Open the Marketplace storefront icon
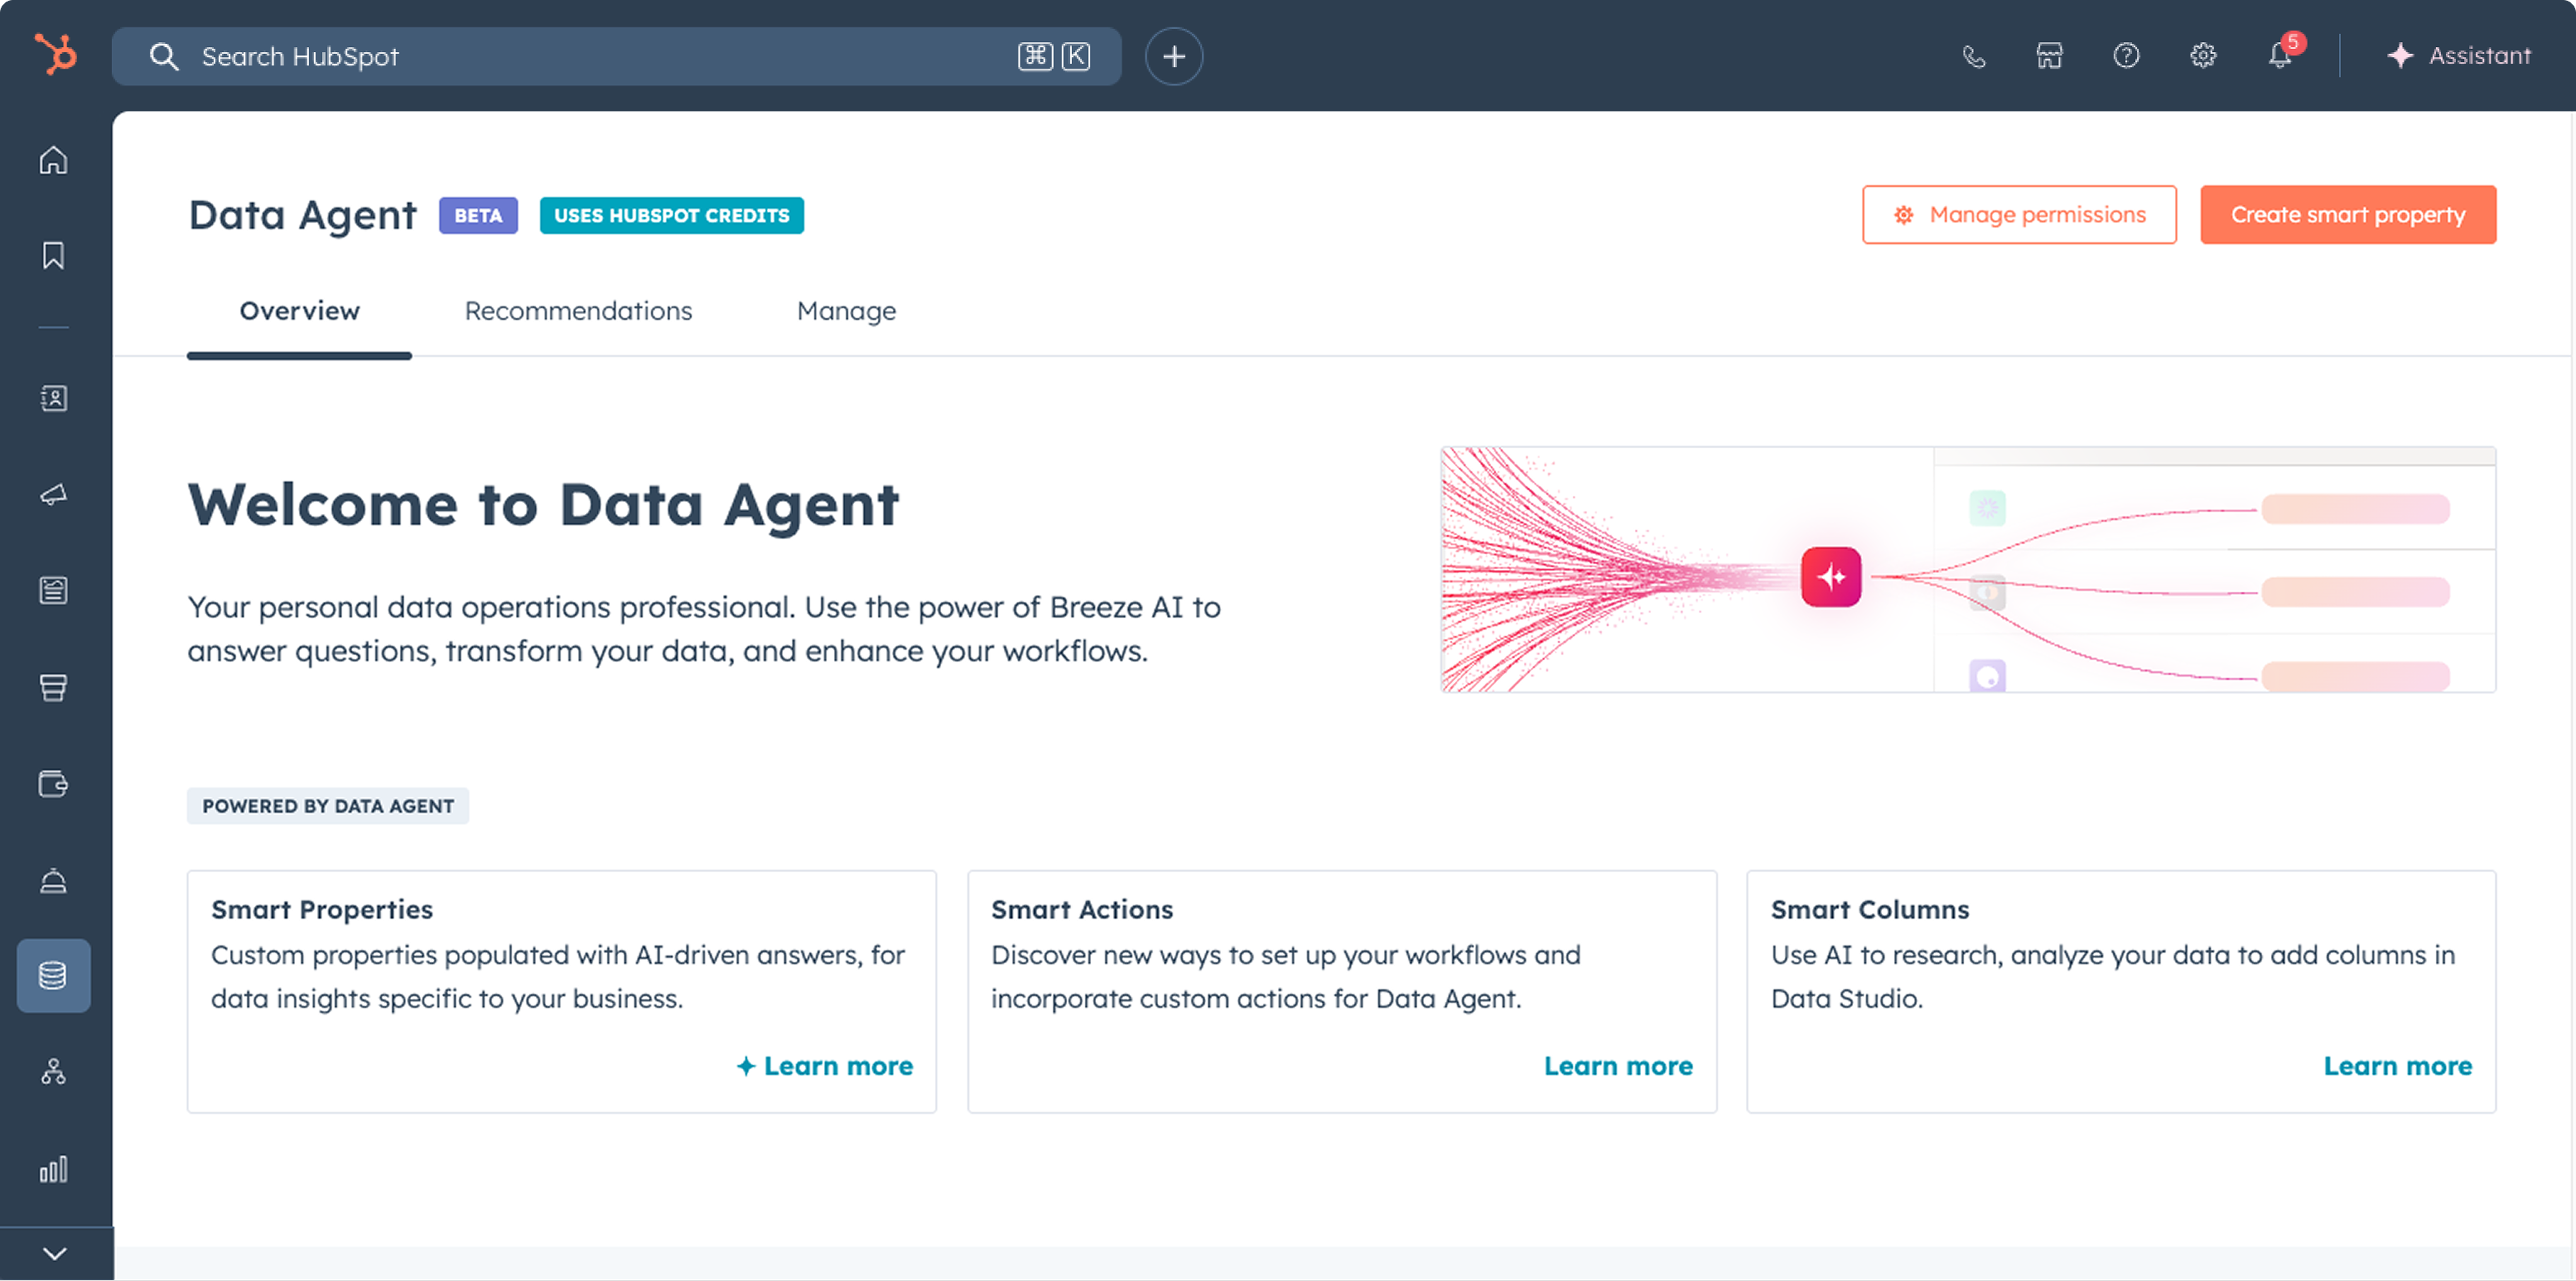This screenshot has width=2576, height=1281. [2049, 56]
